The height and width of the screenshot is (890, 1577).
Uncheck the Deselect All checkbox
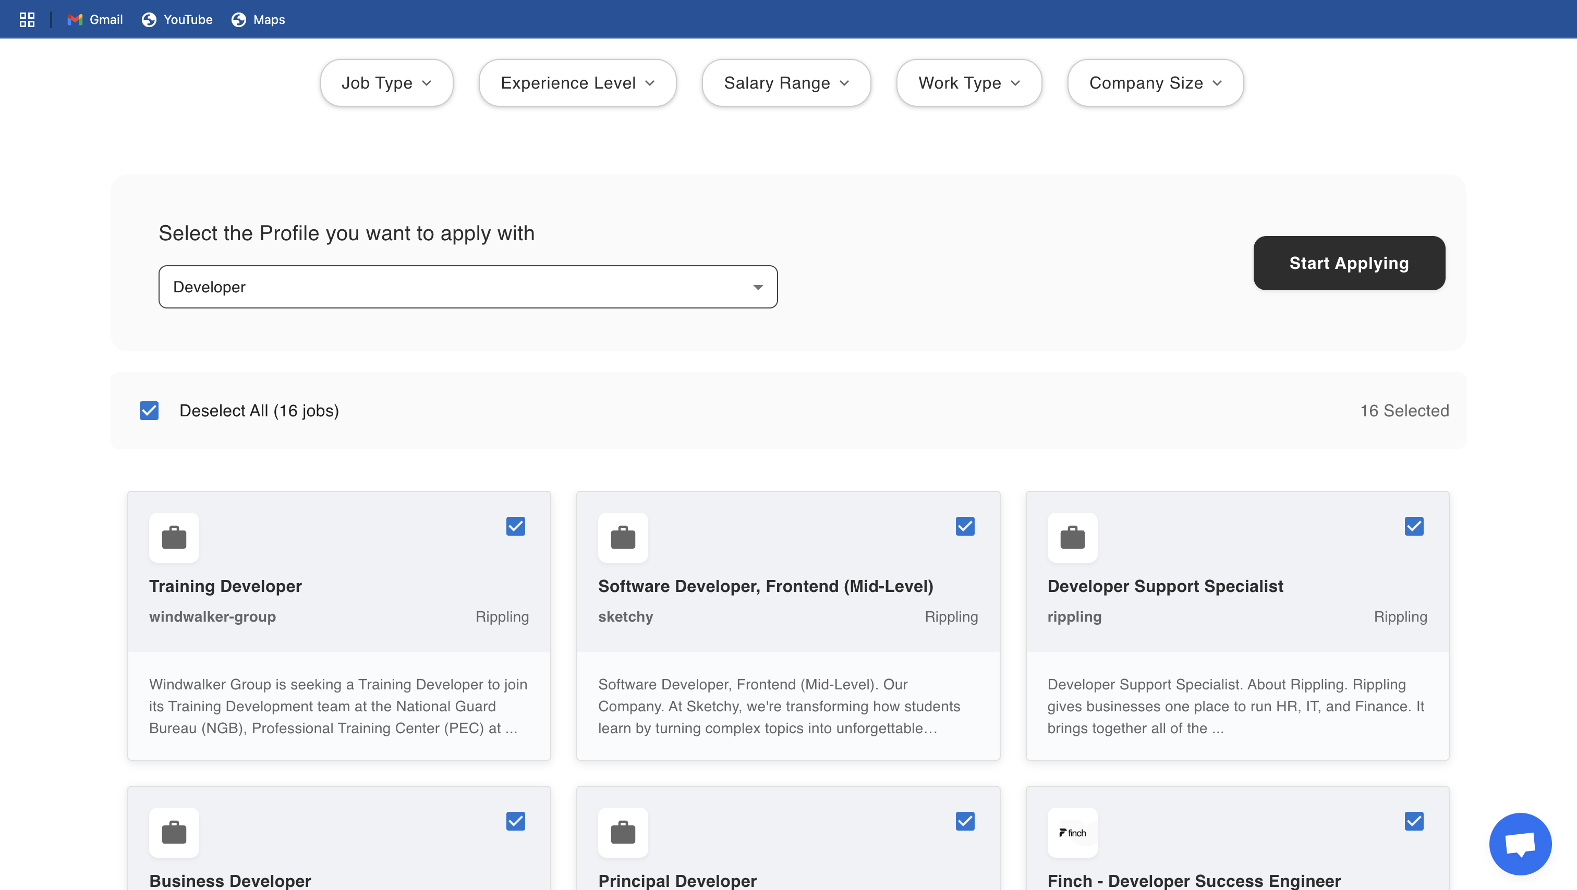coord(149,411)
